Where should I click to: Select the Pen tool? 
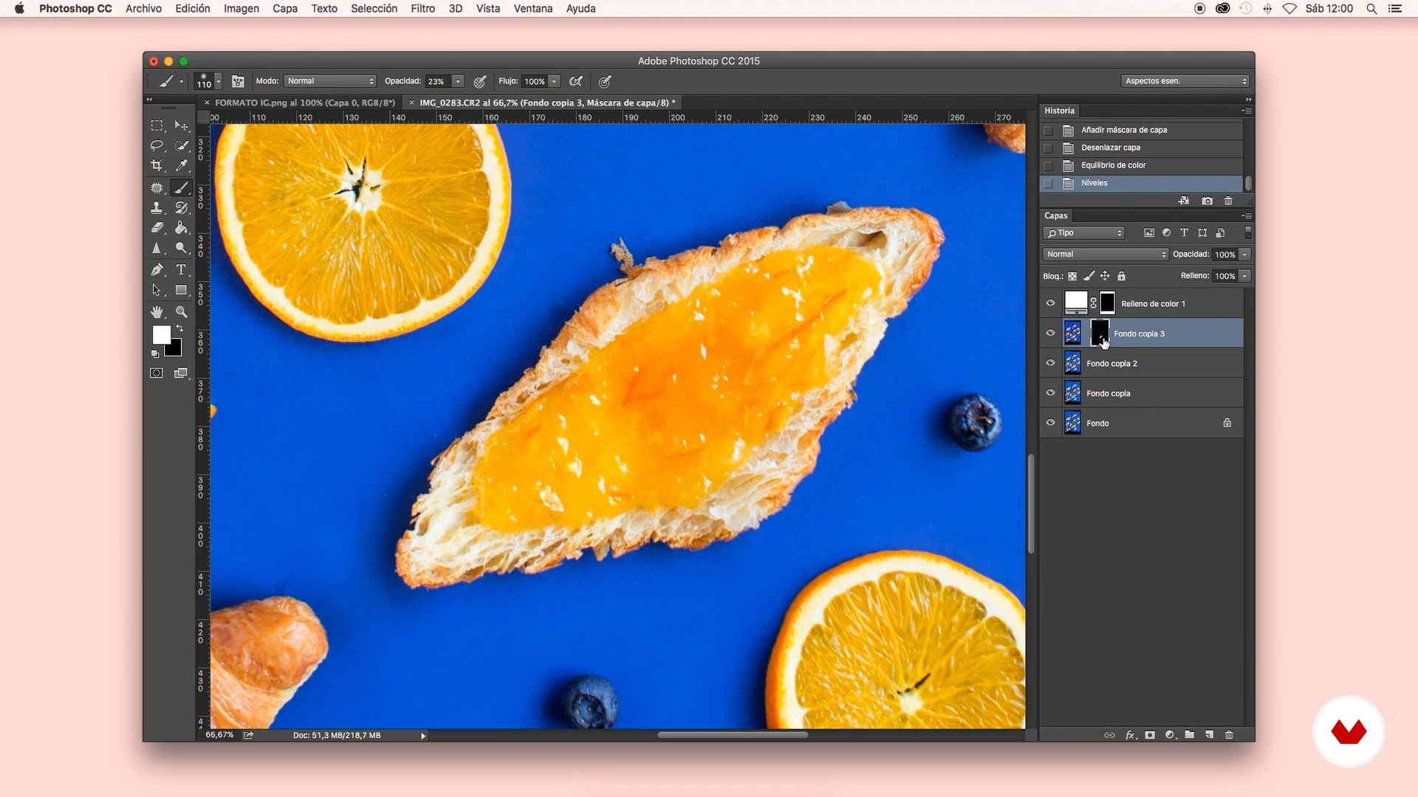coord(157,270)
